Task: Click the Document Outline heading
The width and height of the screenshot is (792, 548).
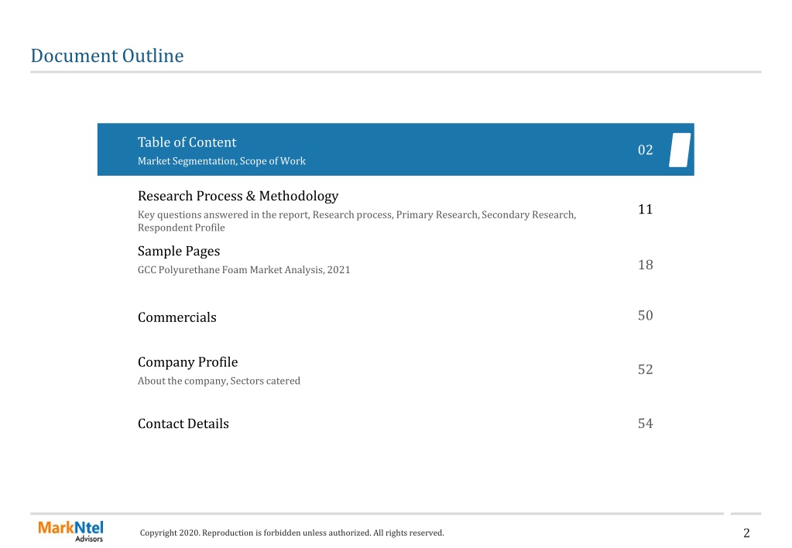Action: (x=107, y=56)
